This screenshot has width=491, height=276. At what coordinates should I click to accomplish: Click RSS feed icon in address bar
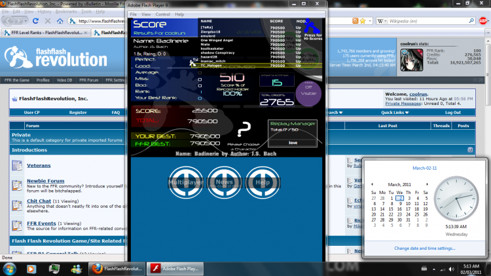pos(355,21)
